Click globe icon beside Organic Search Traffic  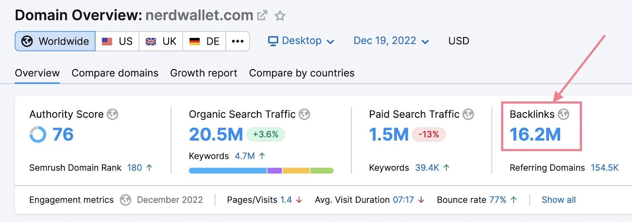click(304, 115)
